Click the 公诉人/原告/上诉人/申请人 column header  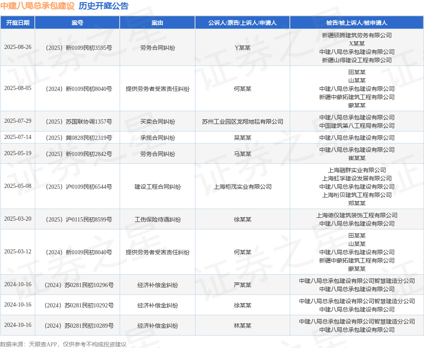pos(242,23)
